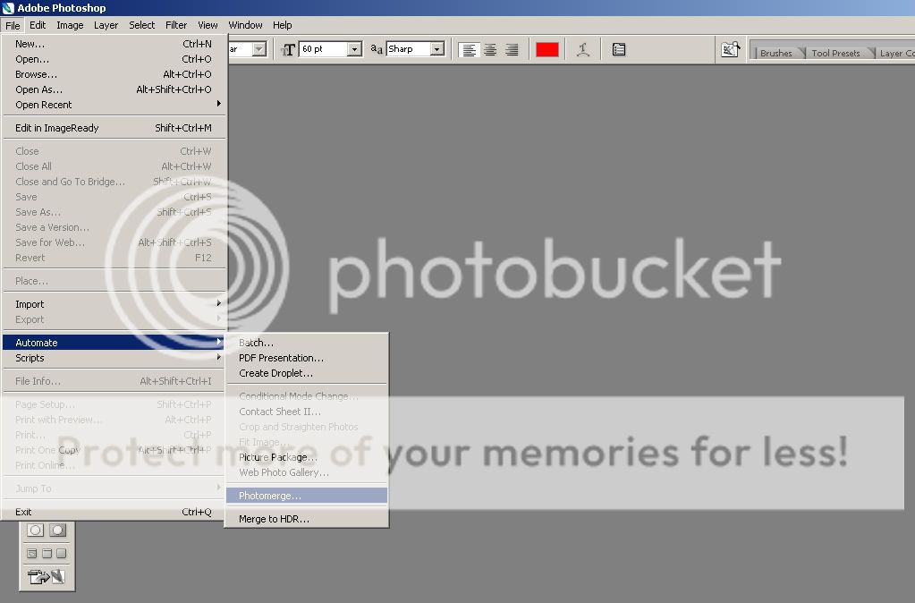915x603 pixels.
Task: Open the Sharp anti-aliasing dropdown
Action: click(x=437, y=49)
